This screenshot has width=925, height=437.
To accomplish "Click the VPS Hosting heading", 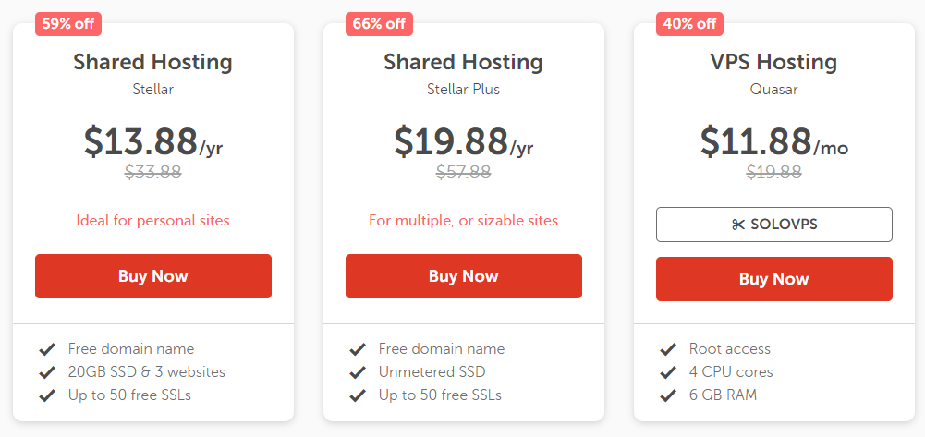I will (x=774, y=62).
